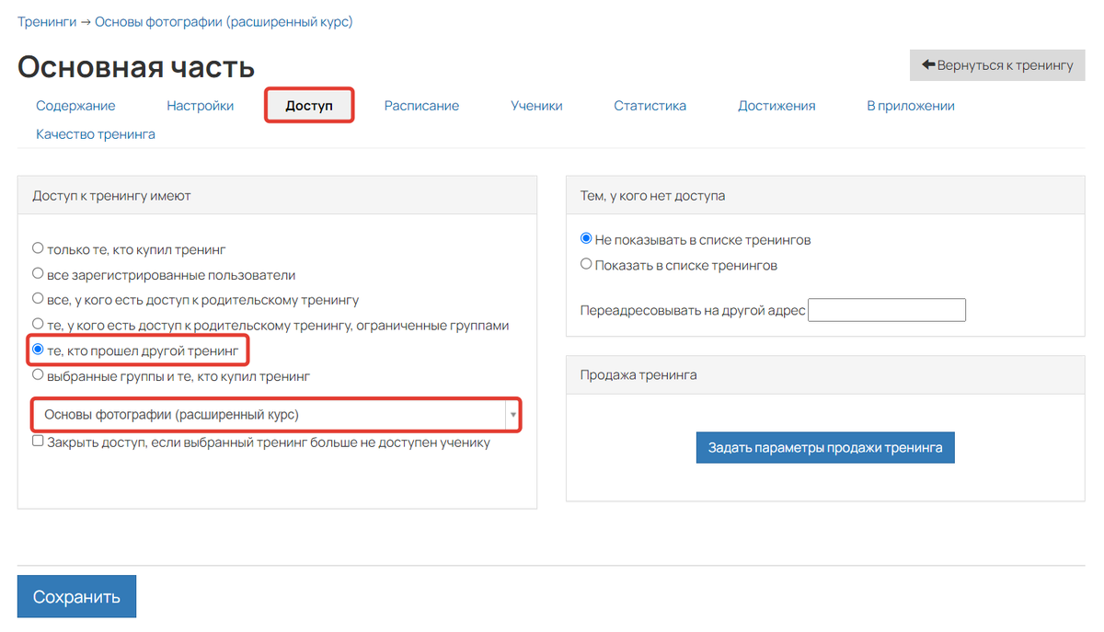Select 'только те, кто купил тренинг' radio
Screen dimensions: 1104x632
tap(38, 248)
